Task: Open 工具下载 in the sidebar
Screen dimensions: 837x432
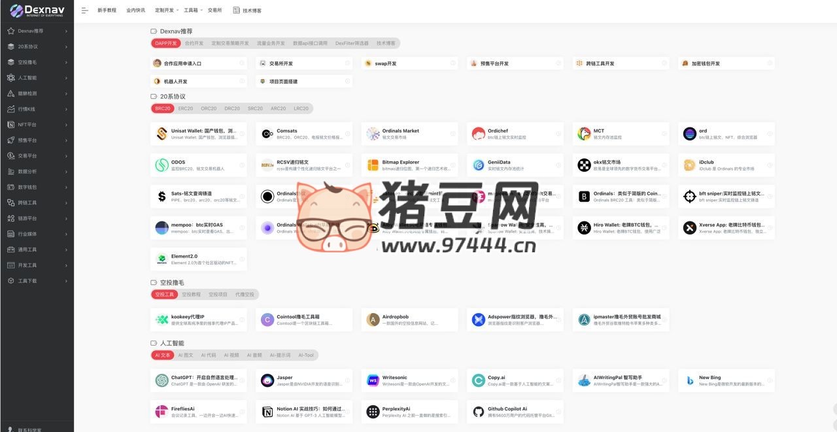Action: pos(37,280)
